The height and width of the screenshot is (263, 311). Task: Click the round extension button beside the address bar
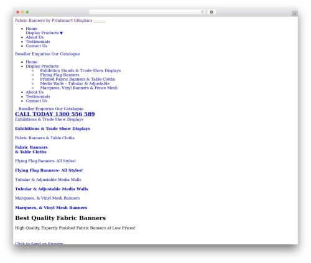tap(211, 12)
